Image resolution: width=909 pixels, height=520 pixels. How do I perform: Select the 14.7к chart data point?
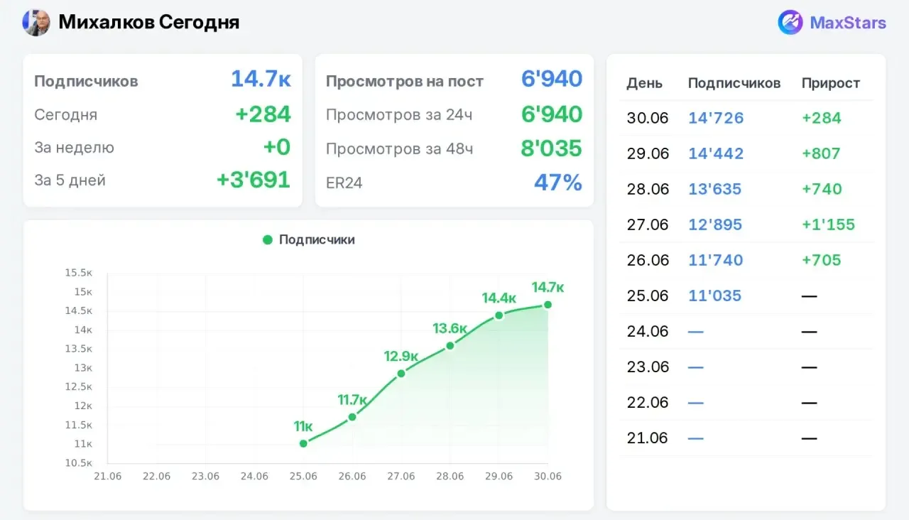tap(548, 305)
